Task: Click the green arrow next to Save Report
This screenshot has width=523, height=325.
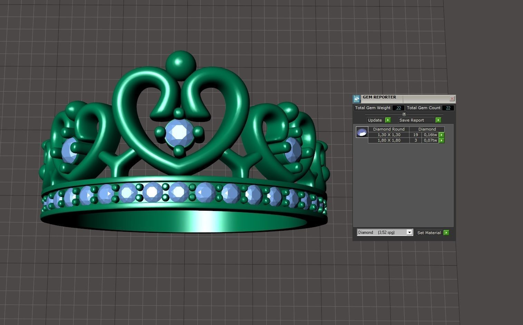Action: (x=438, y=120)
